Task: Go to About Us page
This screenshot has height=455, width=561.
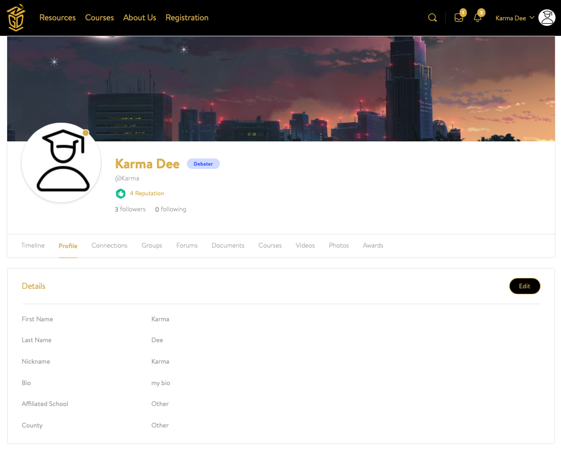Action: [x=139, y=18]
